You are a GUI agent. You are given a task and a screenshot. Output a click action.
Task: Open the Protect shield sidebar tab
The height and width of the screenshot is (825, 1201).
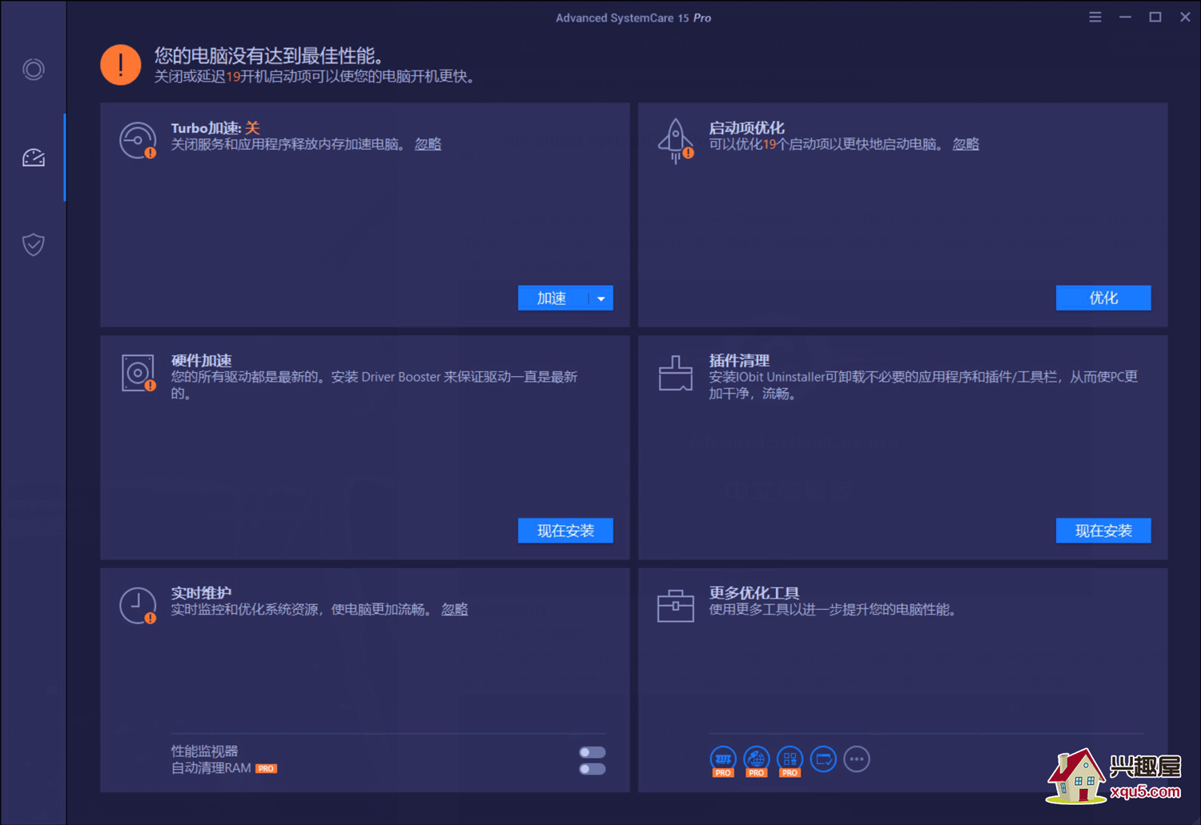pos(34,244)
